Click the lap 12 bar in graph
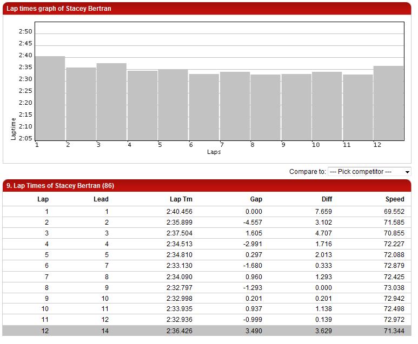The image size is (418, 344). pos(388,103)
